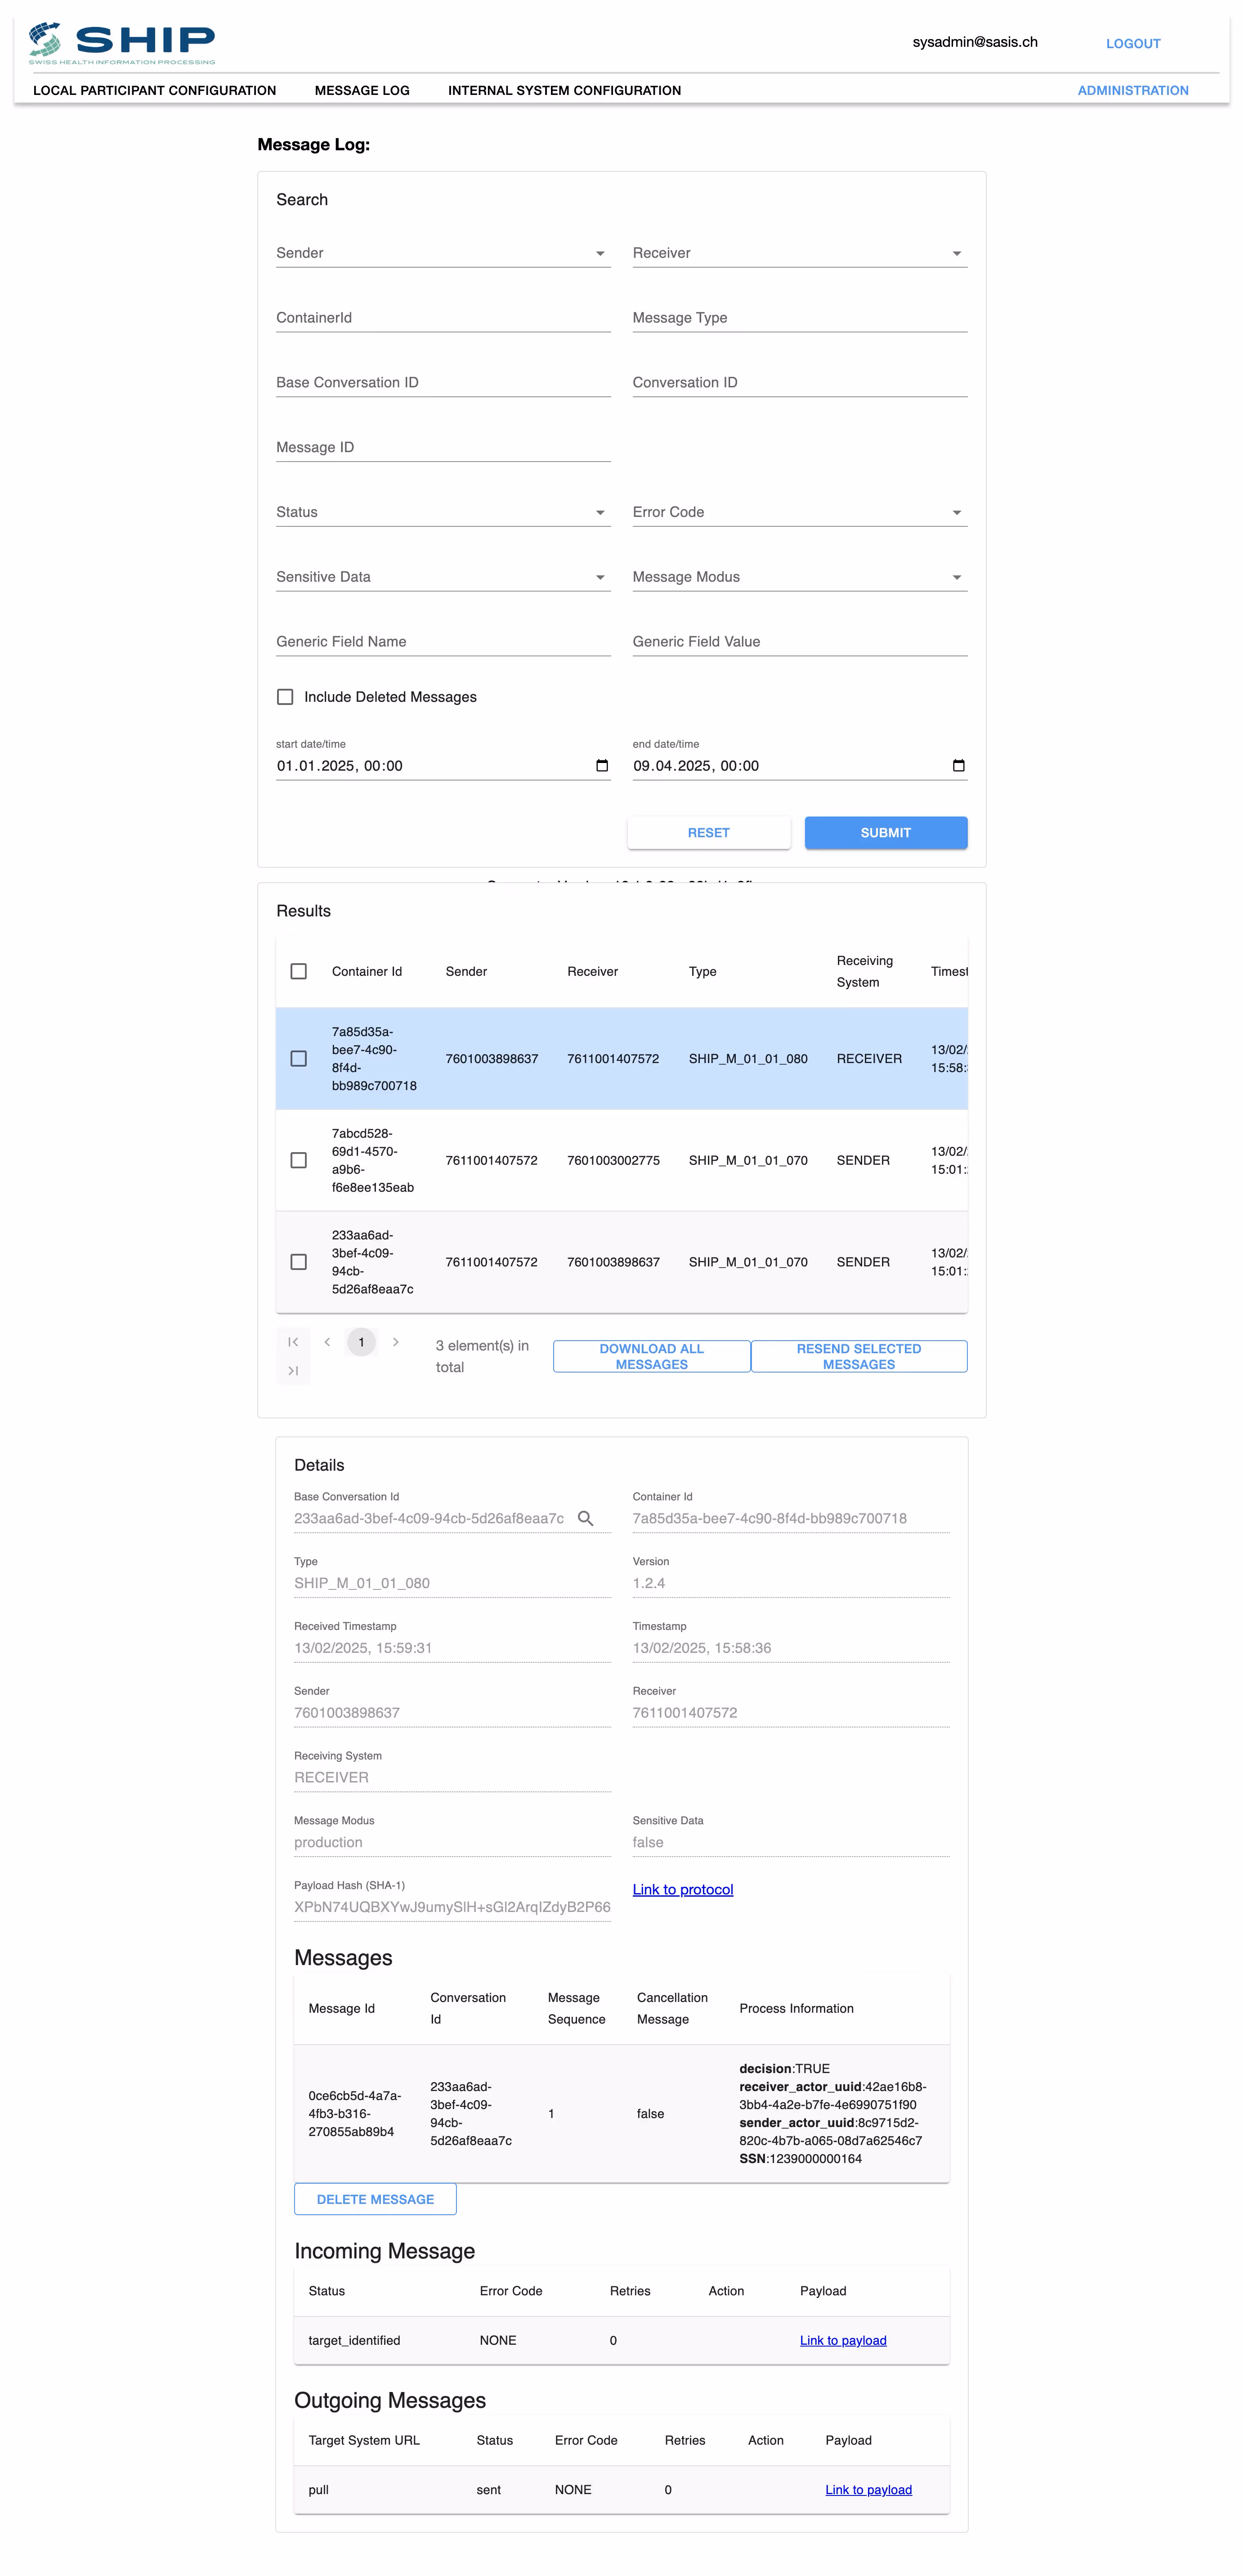The image size is (1244, 2576).
Task: Open Outgoing Messages payload link
Action: [868, 2490]
